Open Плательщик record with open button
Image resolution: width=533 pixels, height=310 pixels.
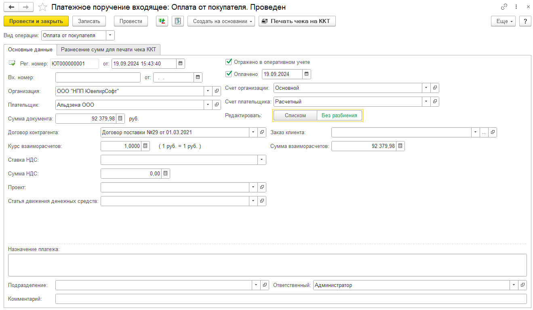coord(217,105)
